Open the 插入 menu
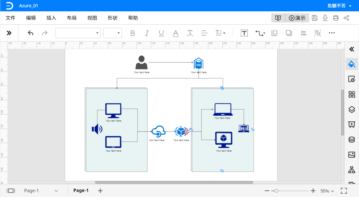Image resolution: width=359 pixels, height=197 pixels. pos(51,18)
